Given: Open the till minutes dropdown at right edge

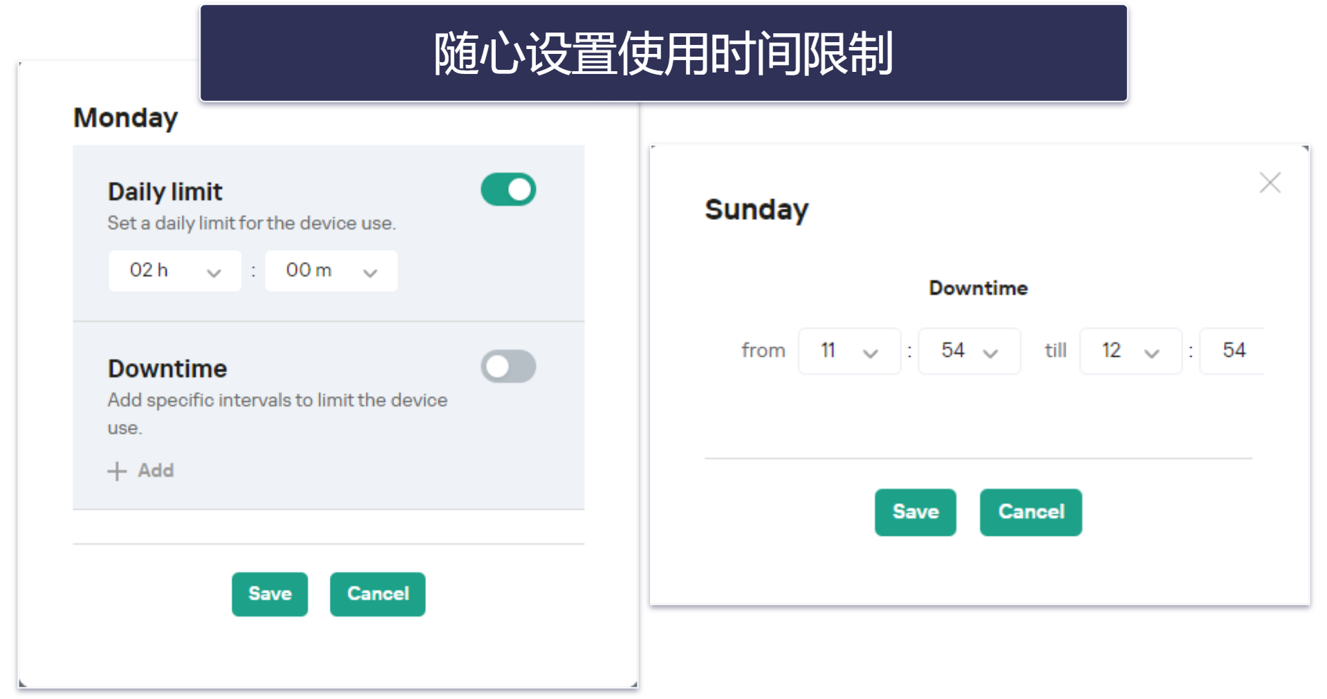Looking at the screenshot, I should 1232,351.
